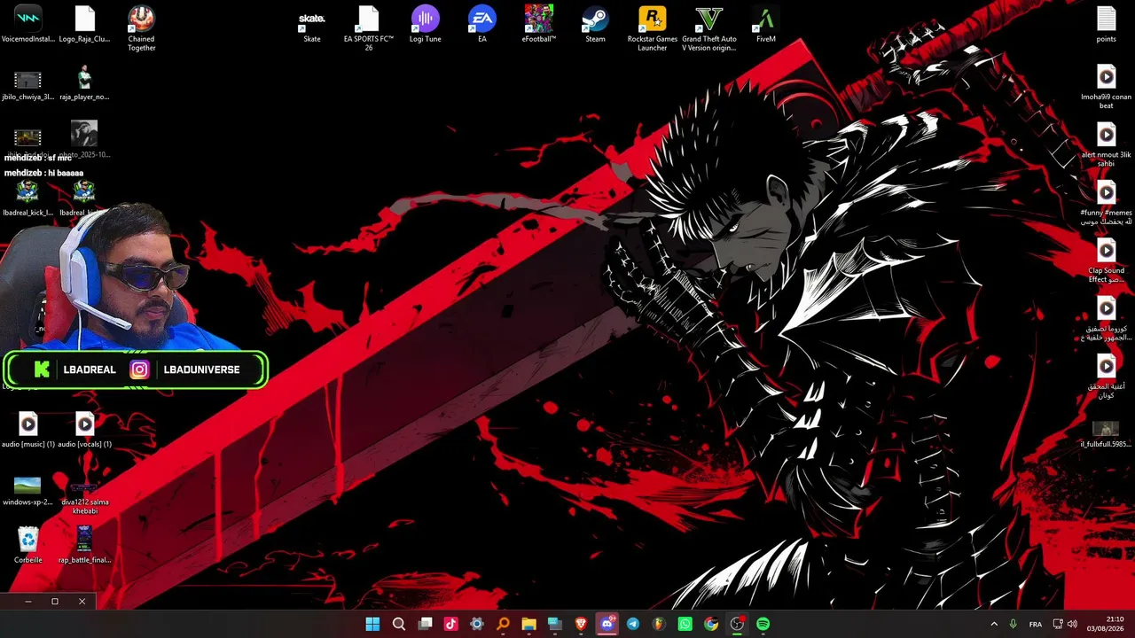
Task: Open the Skate game shortcut
Action: click(x=312, y=25)
